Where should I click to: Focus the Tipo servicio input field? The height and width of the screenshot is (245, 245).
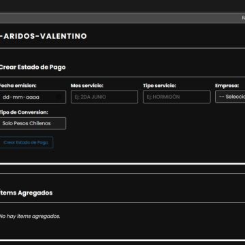pyautogui.click(x=177, y=97)
